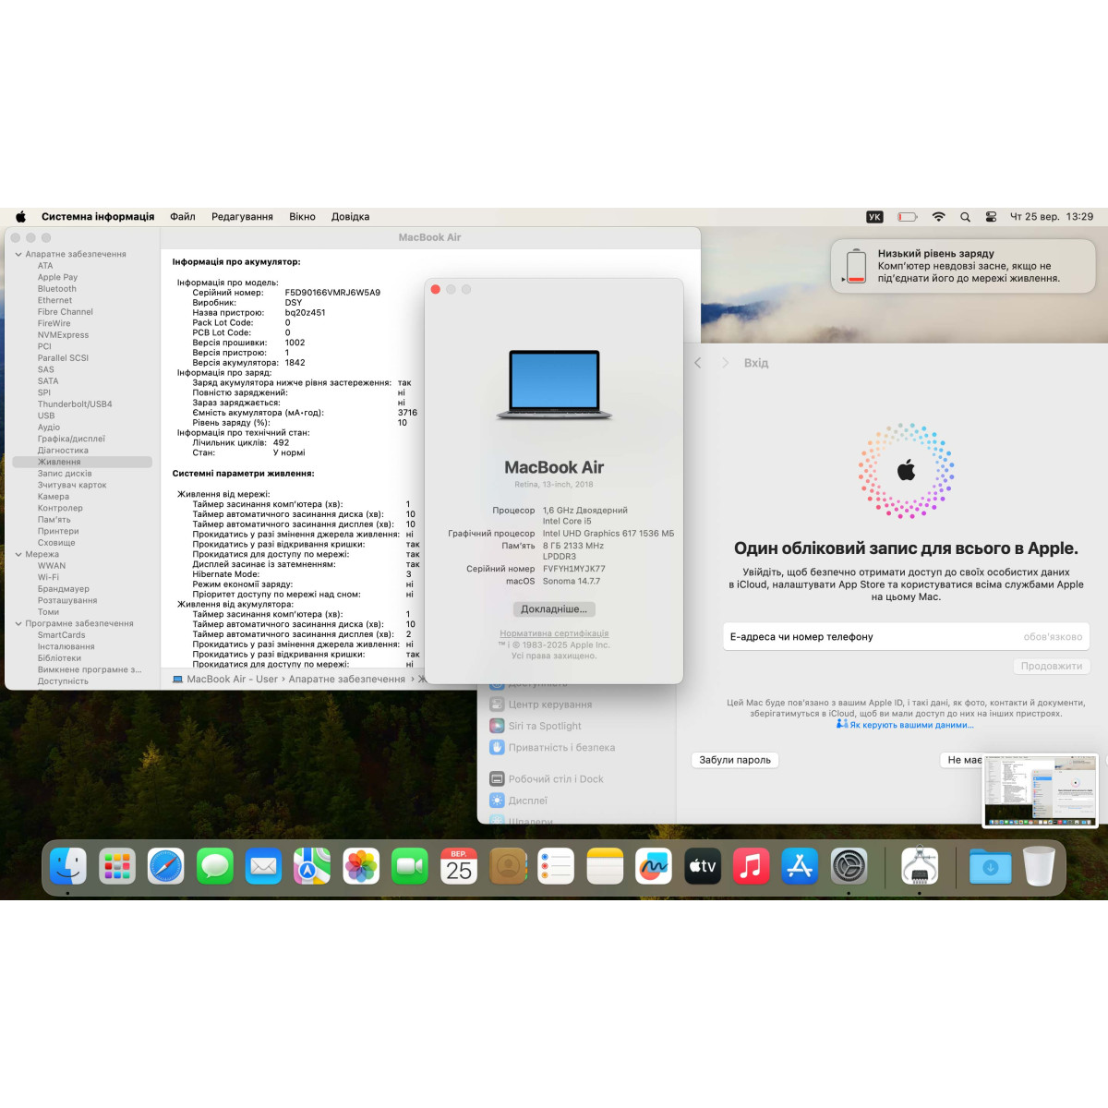
Task: Select Bluetooth in hardware list
Action: 57,289
